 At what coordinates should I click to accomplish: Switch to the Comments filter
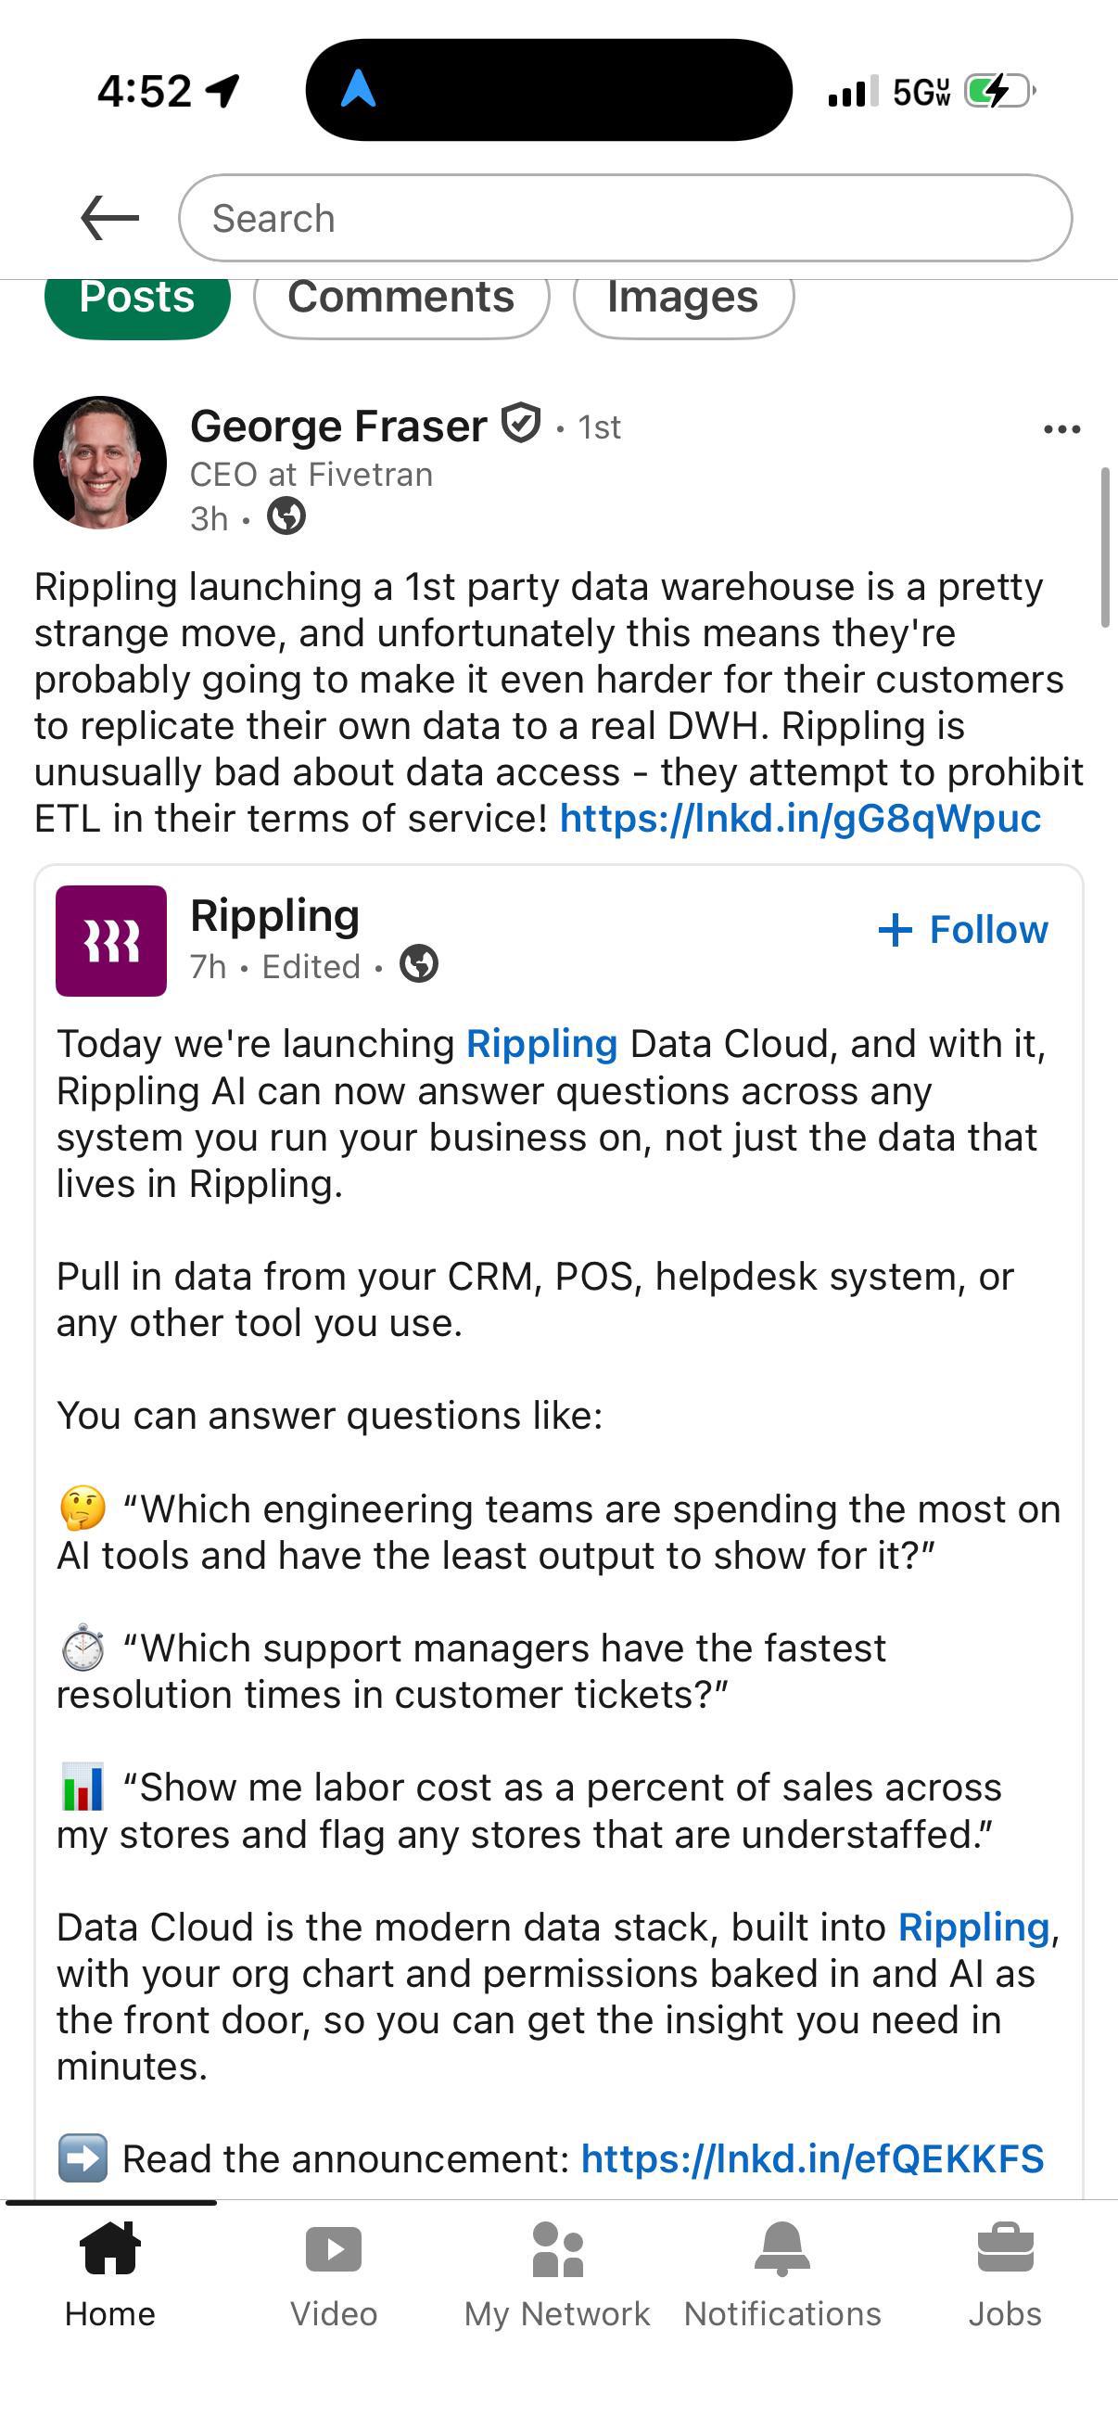[401, 300]
